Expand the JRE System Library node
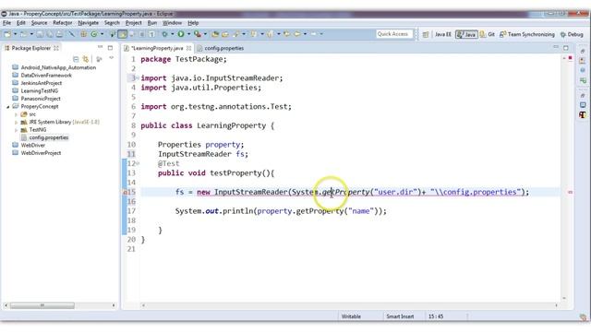Screen dimensions: 591x332 coord(16,123)
